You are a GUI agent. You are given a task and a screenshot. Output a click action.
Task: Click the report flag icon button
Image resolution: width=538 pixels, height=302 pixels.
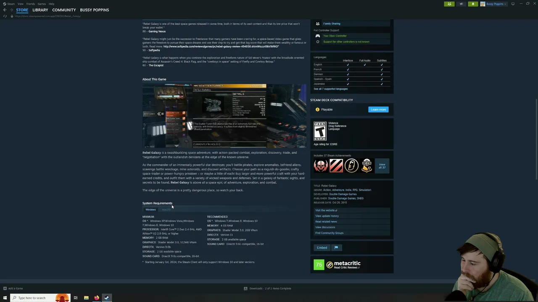click(x=336, y=247)
